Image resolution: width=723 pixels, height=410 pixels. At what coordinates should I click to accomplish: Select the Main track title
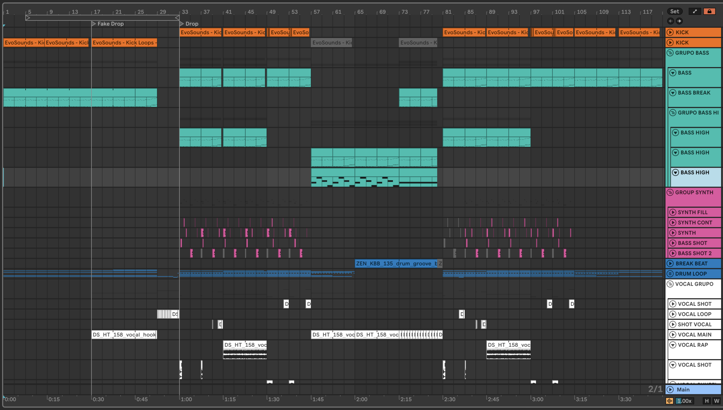[683, 389]
